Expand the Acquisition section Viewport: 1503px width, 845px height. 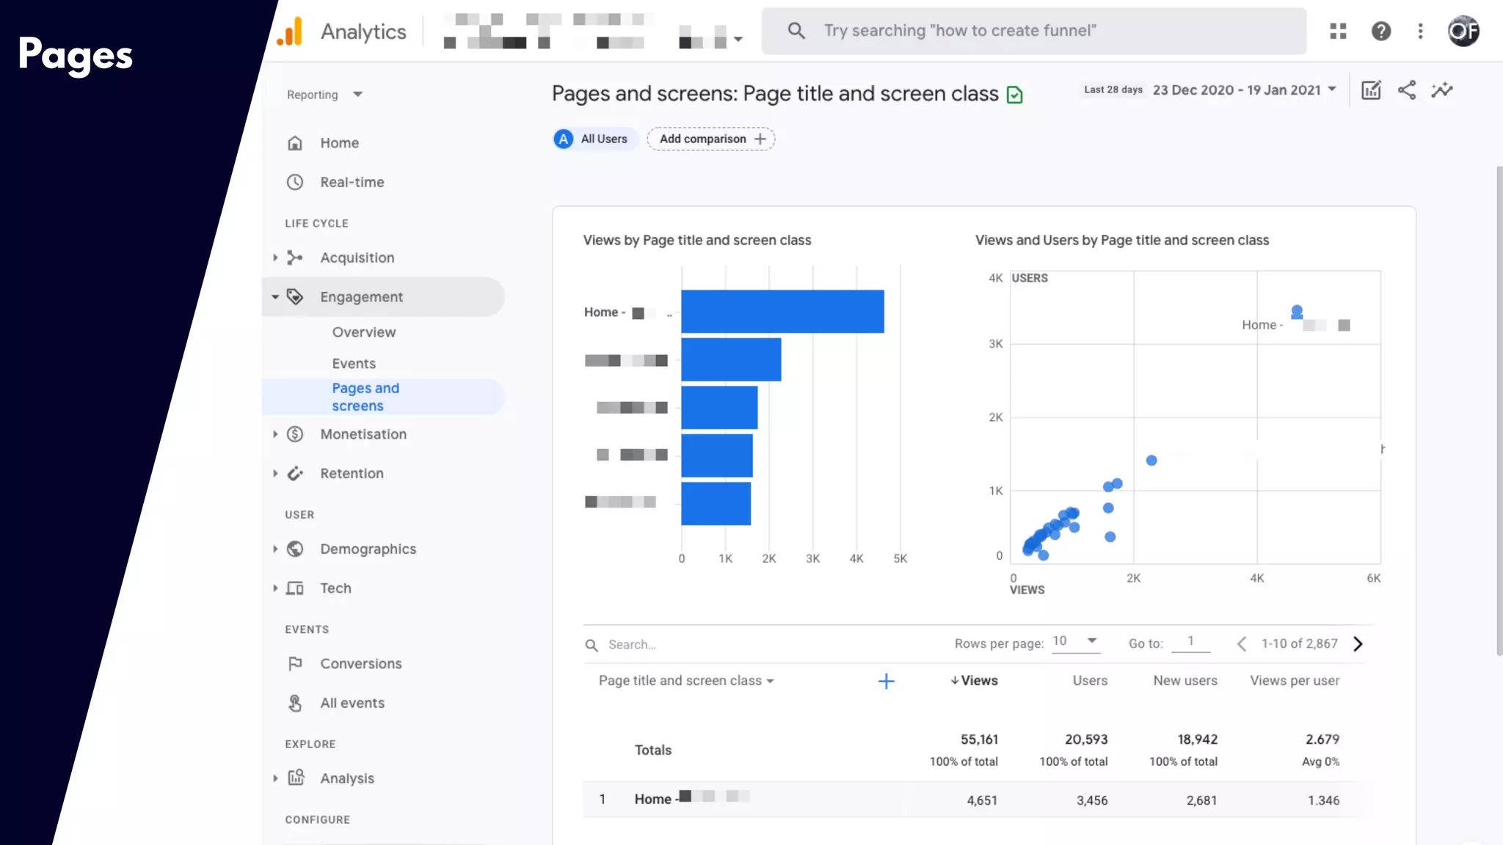pyautogui.click(x=357, y=257)
